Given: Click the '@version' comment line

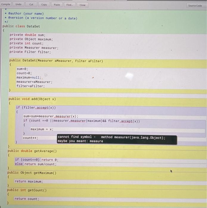Looking at the screenshot, I should [x=41, y=18].
